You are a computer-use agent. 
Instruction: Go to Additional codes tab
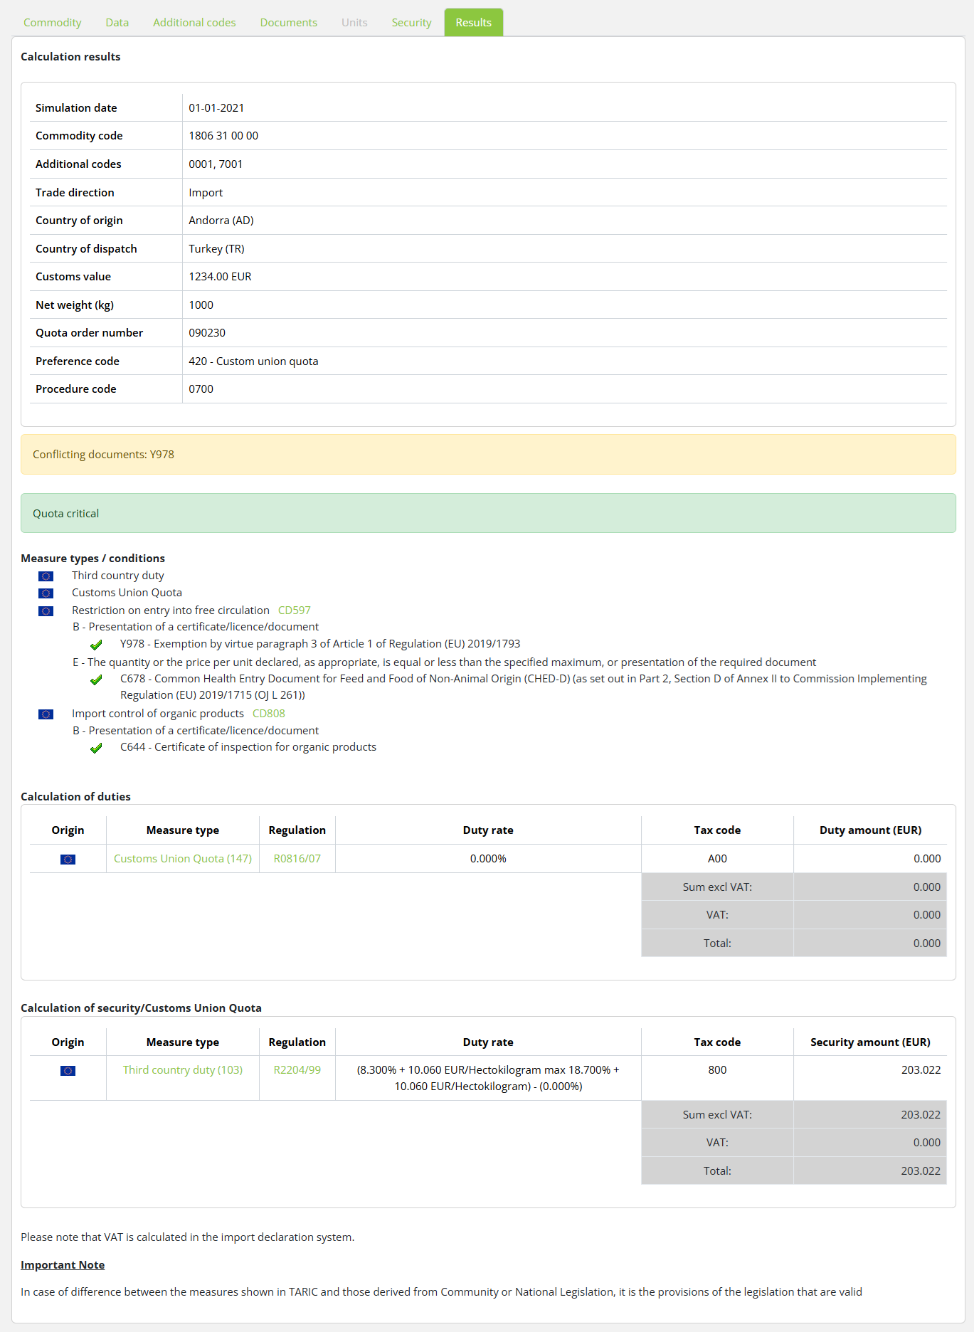194,23
